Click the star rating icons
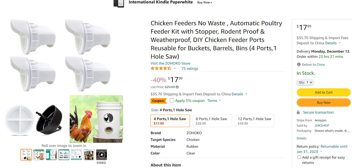352x168 pixels. pos(161,69)
